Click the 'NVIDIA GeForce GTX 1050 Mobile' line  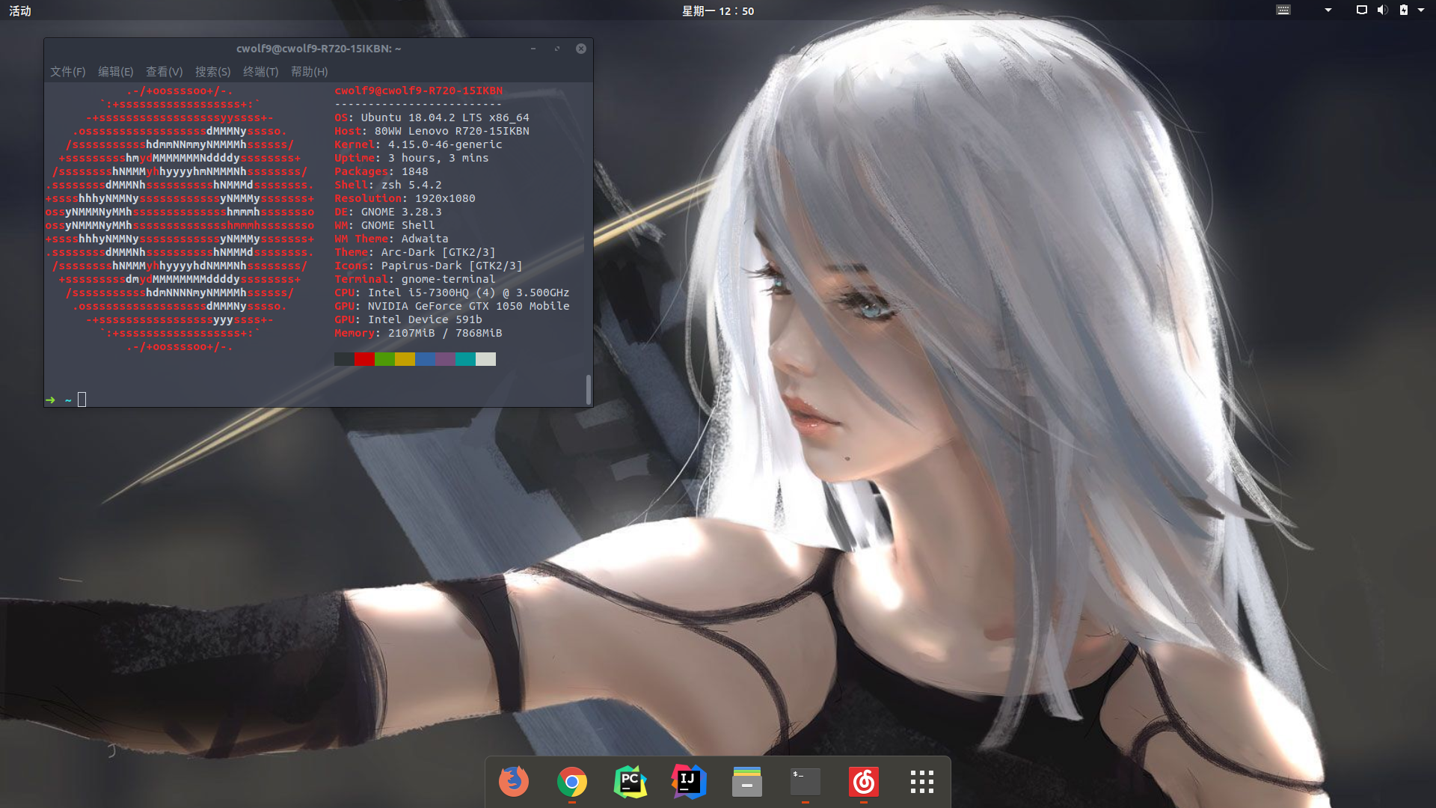469,306
